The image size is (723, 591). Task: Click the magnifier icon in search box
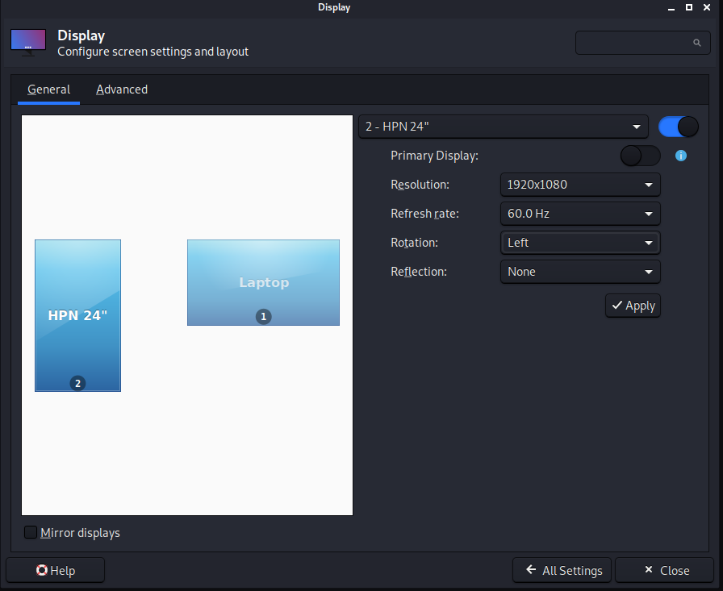tap(697, 44)
